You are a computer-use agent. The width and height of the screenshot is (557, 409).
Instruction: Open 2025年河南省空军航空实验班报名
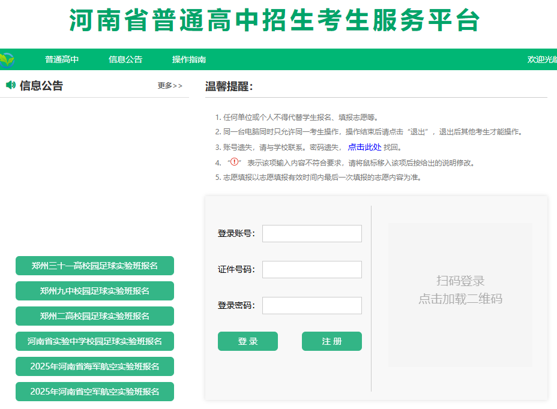tap(95, 392)
